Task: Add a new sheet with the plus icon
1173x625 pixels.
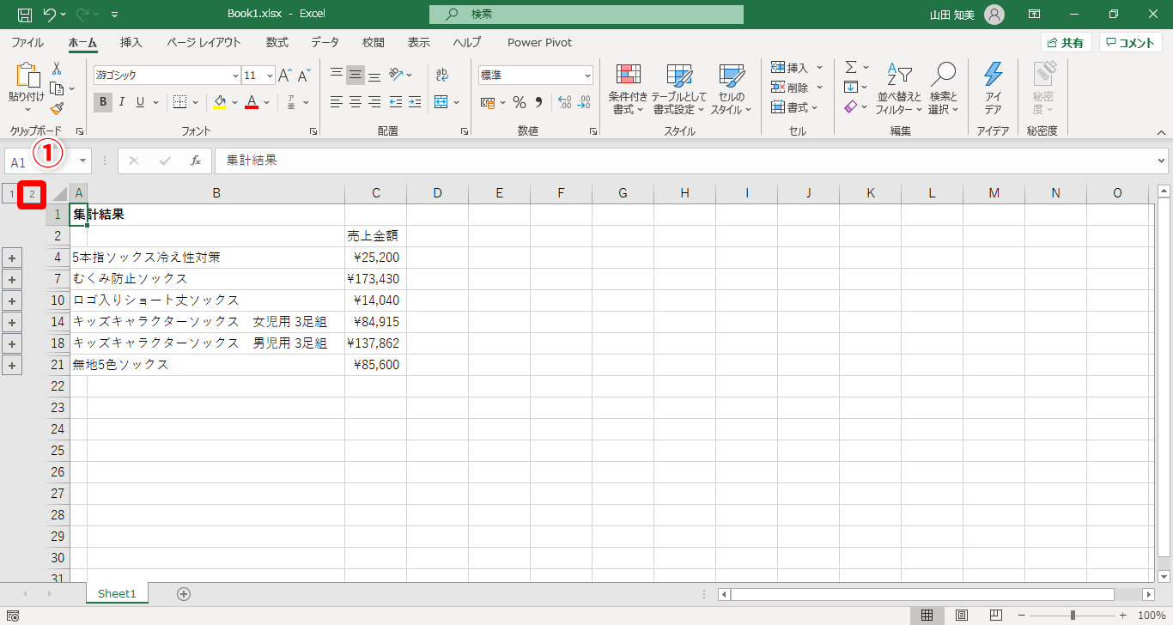Action: tap(183, 593)
